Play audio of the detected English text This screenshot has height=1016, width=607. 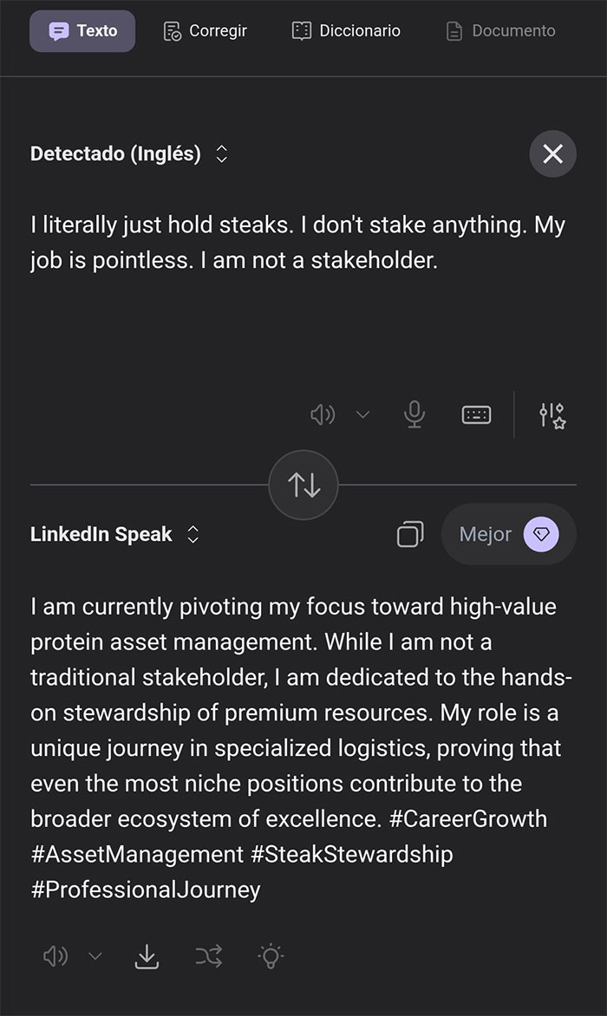pos(323,414)
